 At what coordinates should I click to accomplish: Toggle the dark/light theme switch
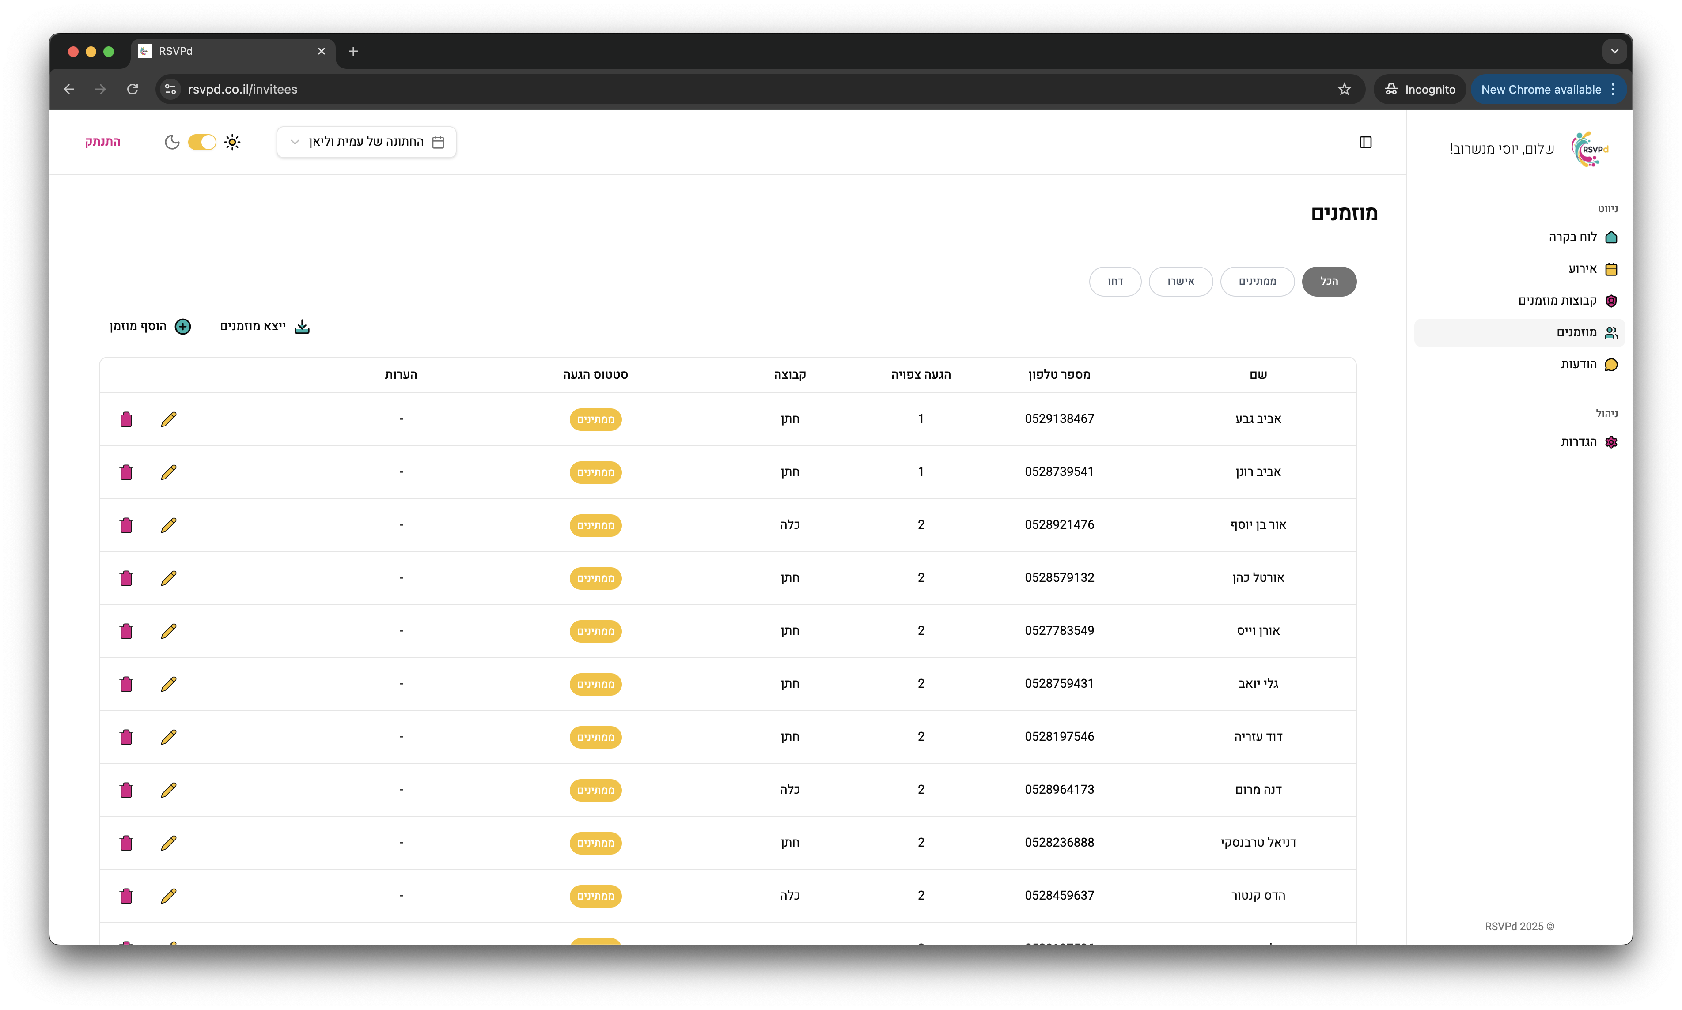[201, 142]
